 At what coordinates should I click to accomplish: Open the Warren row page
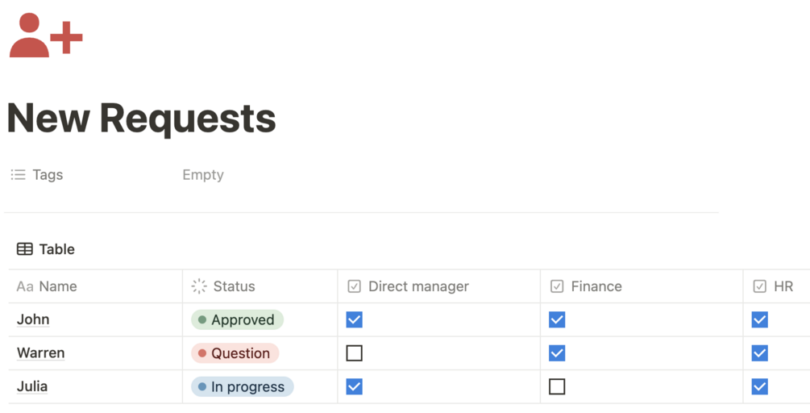click(x=40, y=353)
